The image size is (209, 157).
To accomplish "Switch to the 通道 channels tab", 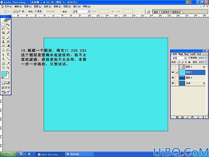I will [180, 54].
